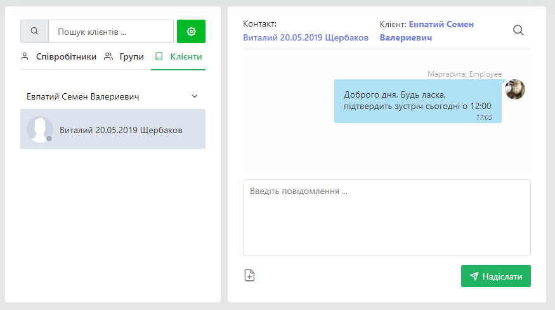555x310 pixels.
Task: Click the 17:05 message timestamp
Action: click(x=483, y=117)
